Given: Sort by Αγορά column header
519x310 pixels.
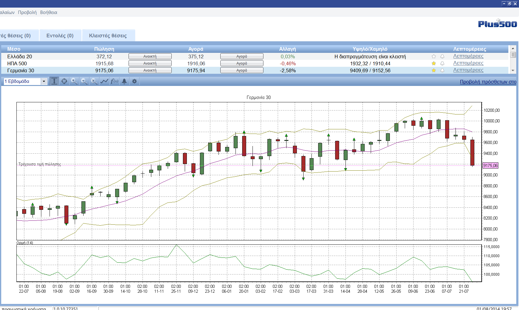Looking at the screenshot, I should pos(196,49).
